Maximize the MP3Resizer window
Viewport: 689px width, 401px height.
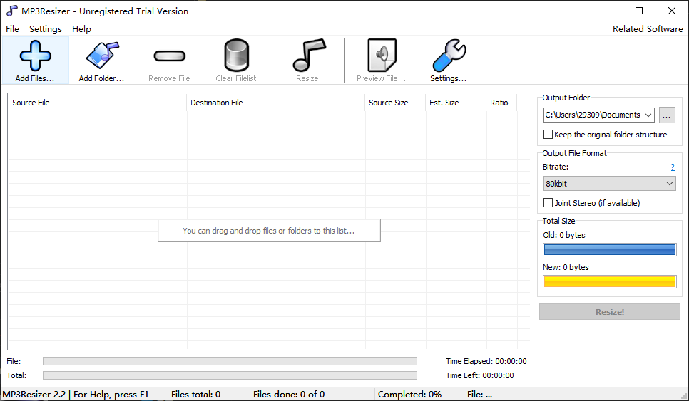point(639,11)
